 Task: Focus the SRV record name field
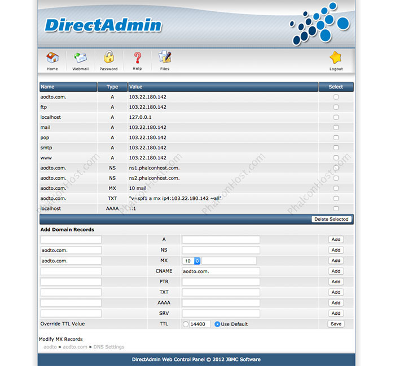coord(71,314)
